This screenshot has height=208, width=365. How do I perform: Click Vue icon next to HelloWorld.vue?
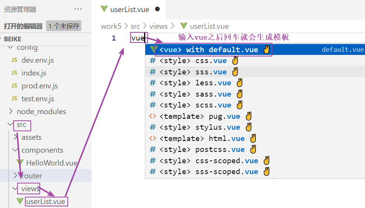coord(20,163)
